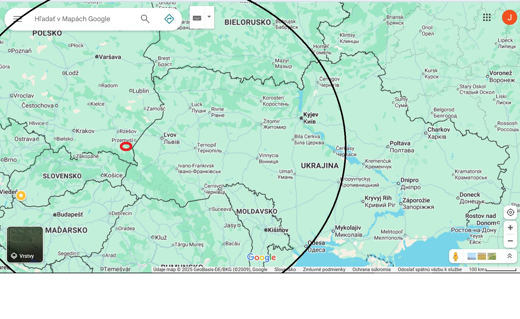Click the magnifier search icon
The height and width of the screenshot is (319, 520).
click(145, 19)
